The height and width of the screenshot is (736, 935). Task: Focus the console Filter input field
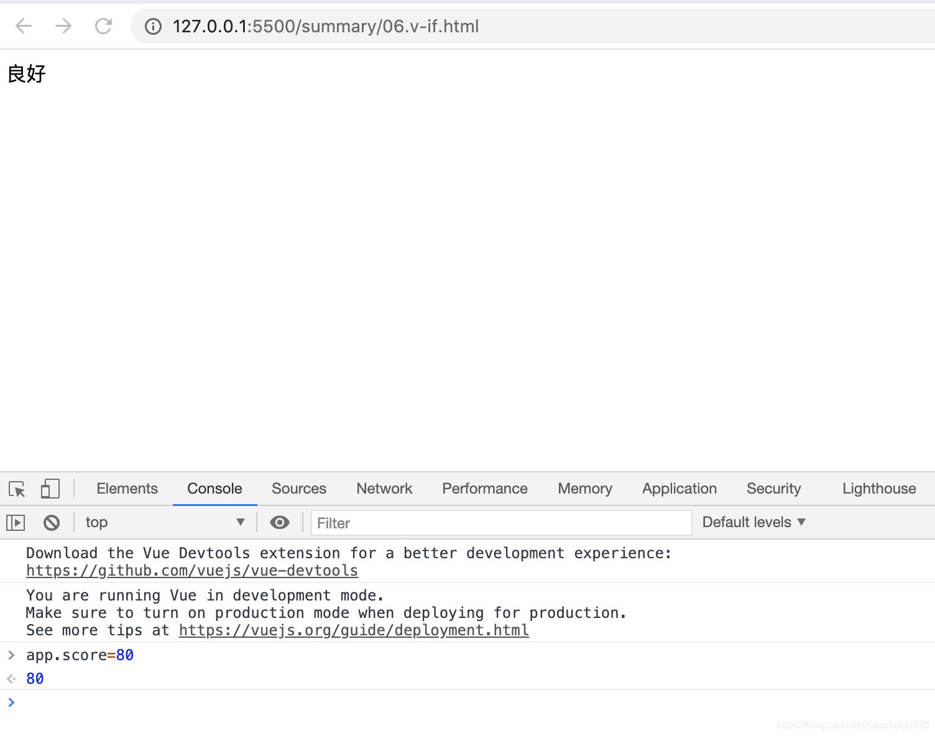pos(501,523)
